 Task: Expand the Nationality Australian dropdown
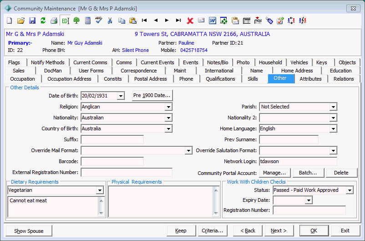[x=168, y=118]
